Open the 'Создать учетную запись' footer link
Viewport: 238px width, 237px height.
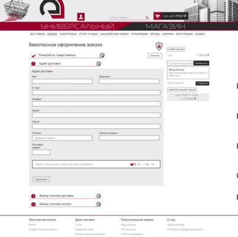point(43,229)
